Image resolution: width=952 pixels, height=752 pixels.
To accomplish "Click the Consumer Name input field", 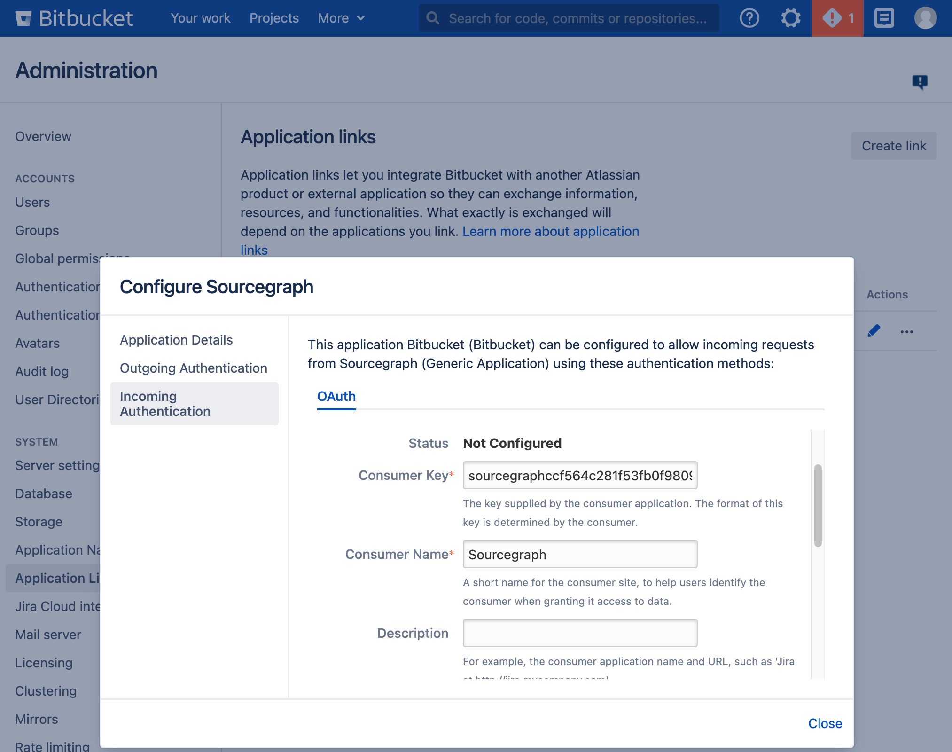I will 579,554.
